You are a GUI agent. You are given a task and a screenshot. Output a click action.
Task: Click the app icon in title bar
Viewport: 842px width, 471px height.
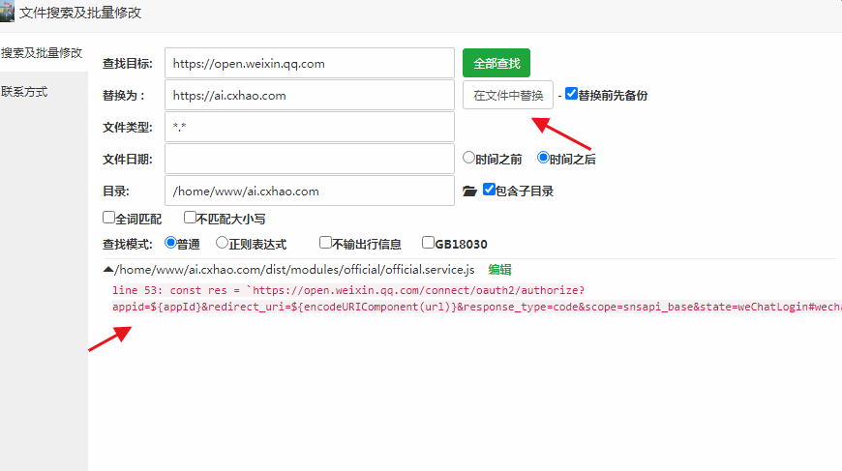(8, 14)
